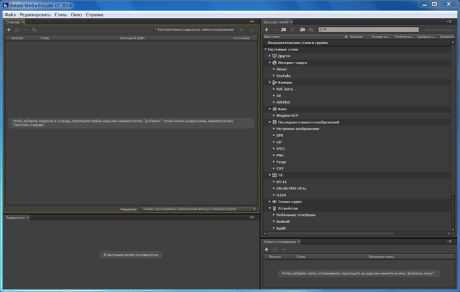Remove watch folder with minus icon
This screenshot has height=292, width=460.
(283, 249)
